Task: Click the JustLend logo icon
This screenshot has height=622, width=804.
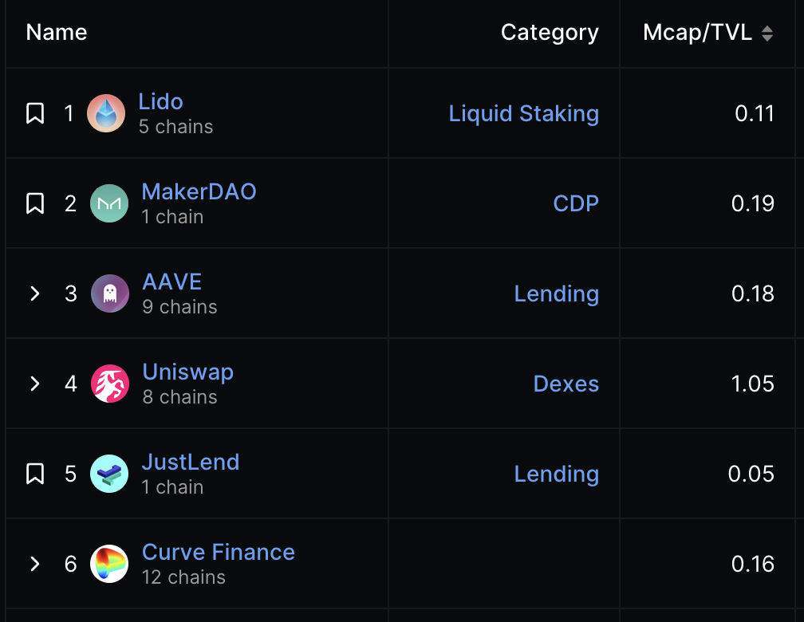Action: pos(109,474)
